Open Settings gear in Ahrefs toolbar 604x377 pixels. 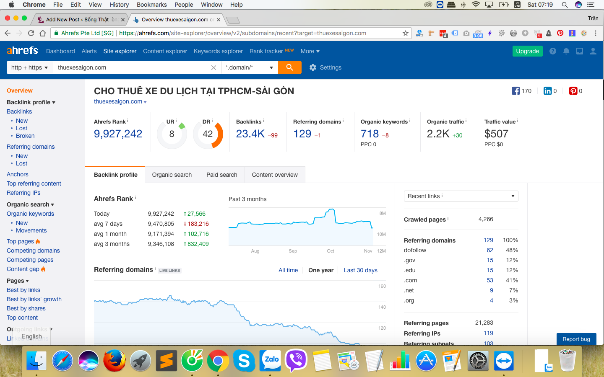click(x=325, y=67)
